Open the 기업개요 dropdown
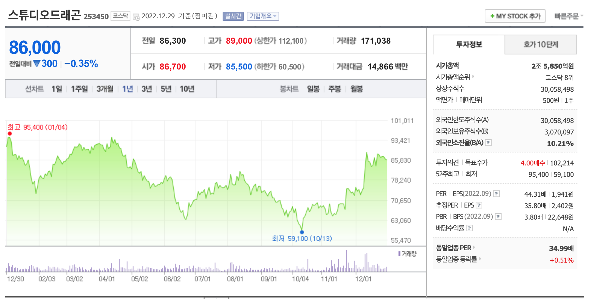Viewport: 591px width, 299px height. 263,16
